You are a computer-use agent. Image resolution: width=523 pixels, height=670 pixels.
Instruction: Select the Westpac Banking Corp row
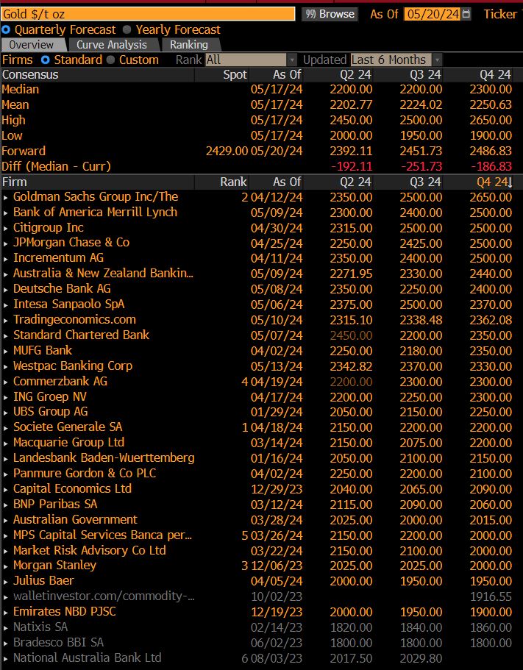click(262, 366)
